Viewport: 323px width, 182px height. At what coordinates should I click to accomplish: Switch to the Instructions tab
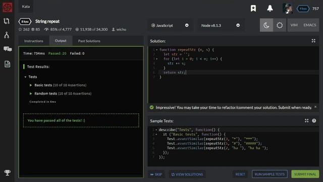coord(34,41)
